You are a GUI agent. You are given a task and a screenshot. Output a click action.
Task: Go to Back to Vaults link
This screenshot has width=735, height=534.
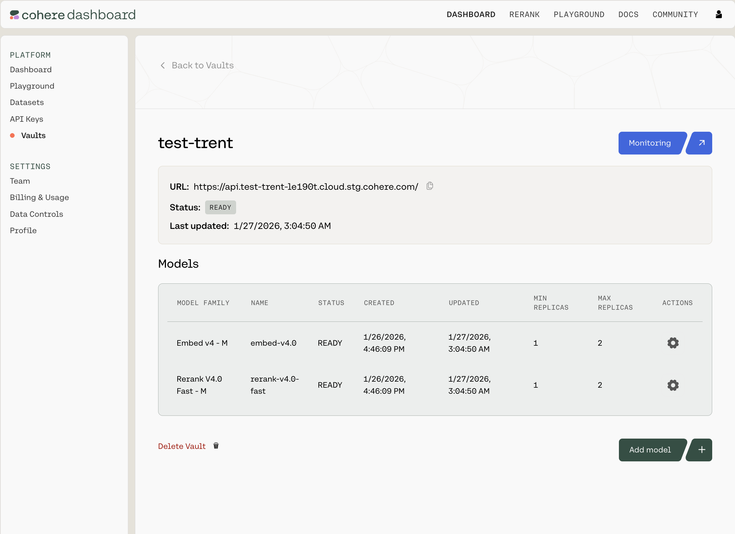coord(202,65)
